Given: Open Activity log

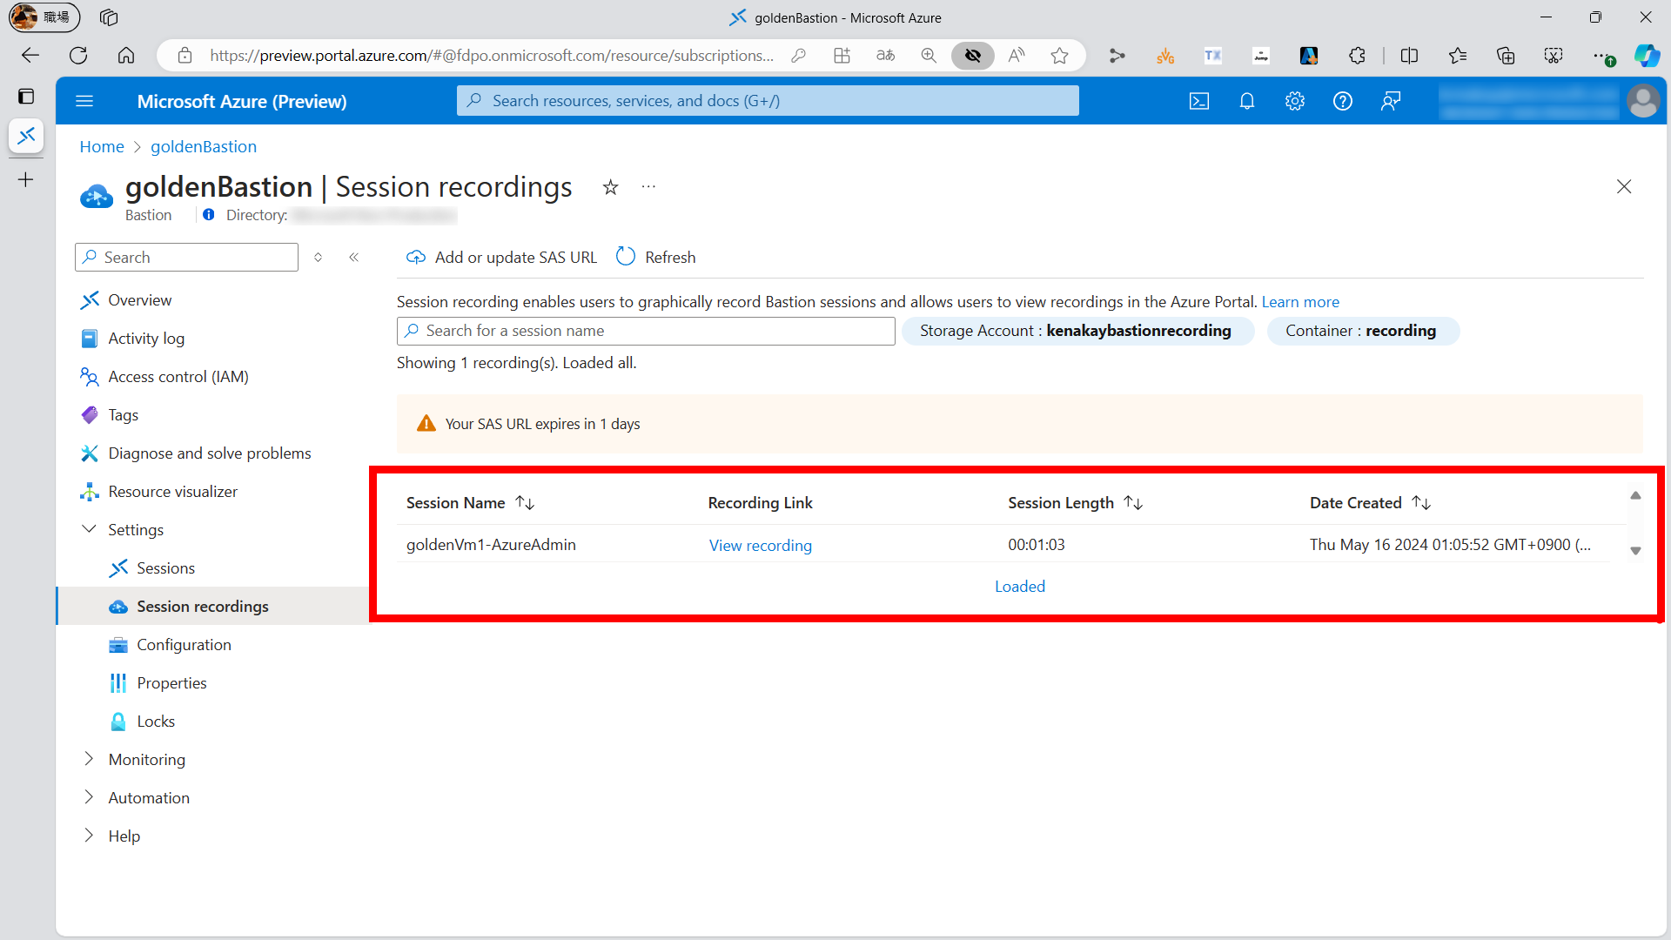Looking at the screenshot, I should [x=146, y=339].
